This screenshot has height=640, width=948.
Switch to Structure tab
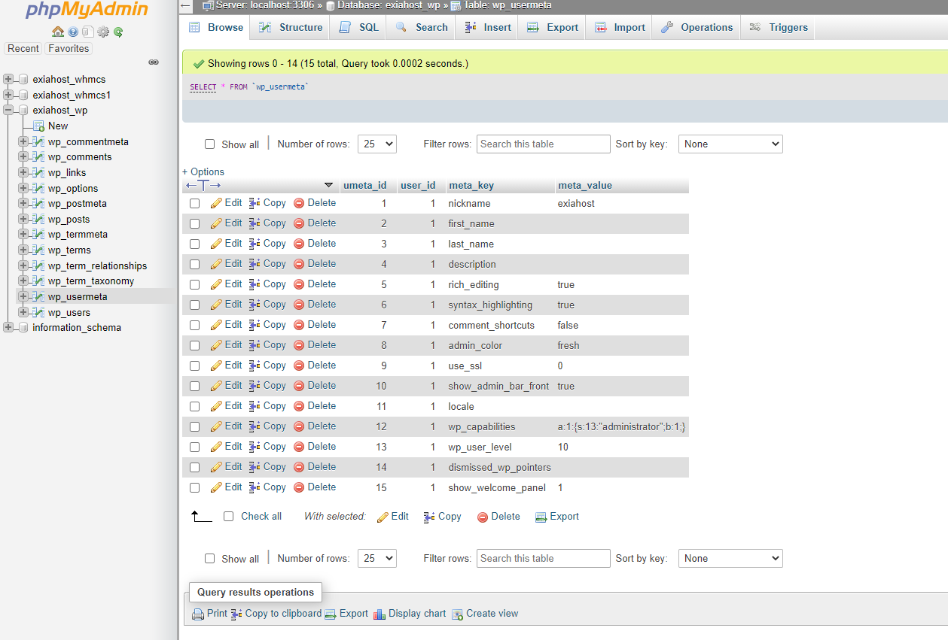(291, 27)
